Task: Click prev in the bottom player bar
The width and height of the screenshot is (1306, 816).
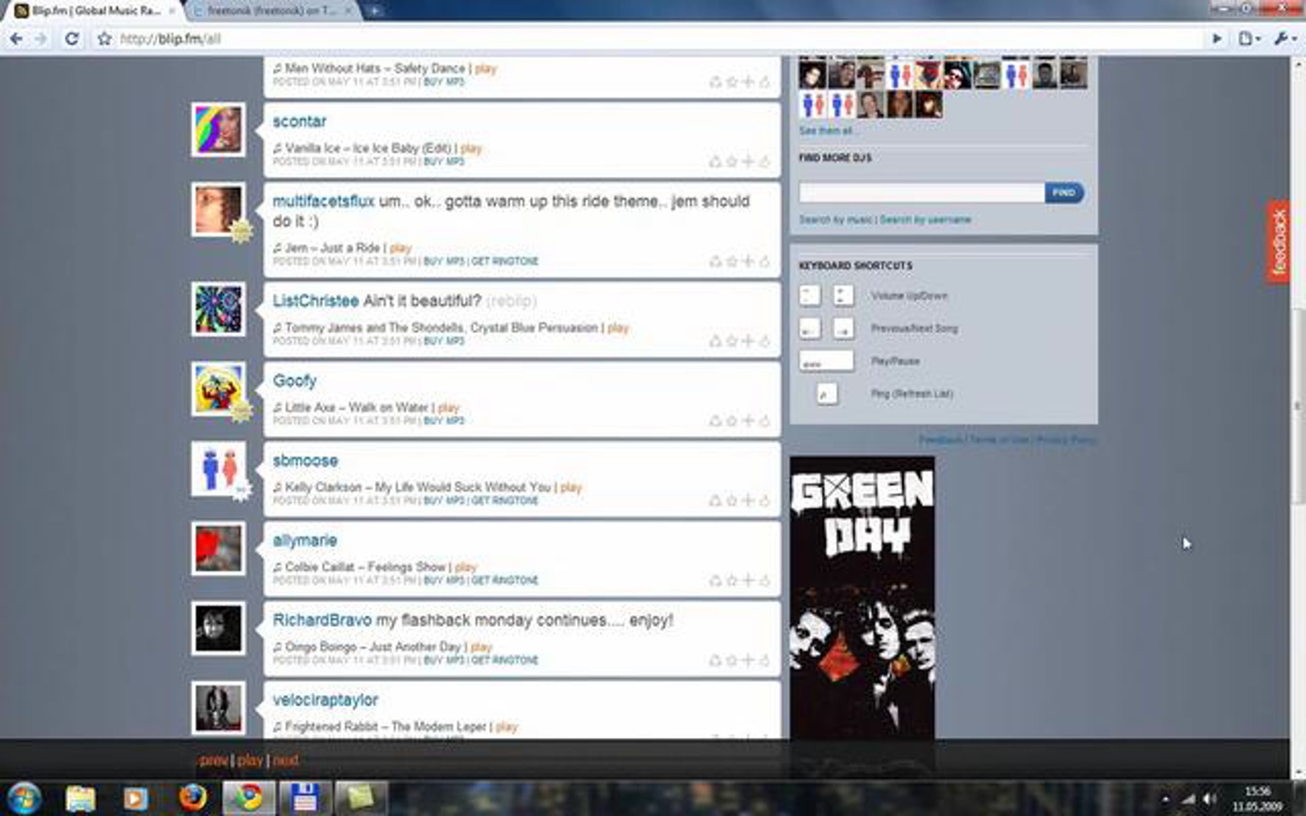Action: (x=213, y=761)
